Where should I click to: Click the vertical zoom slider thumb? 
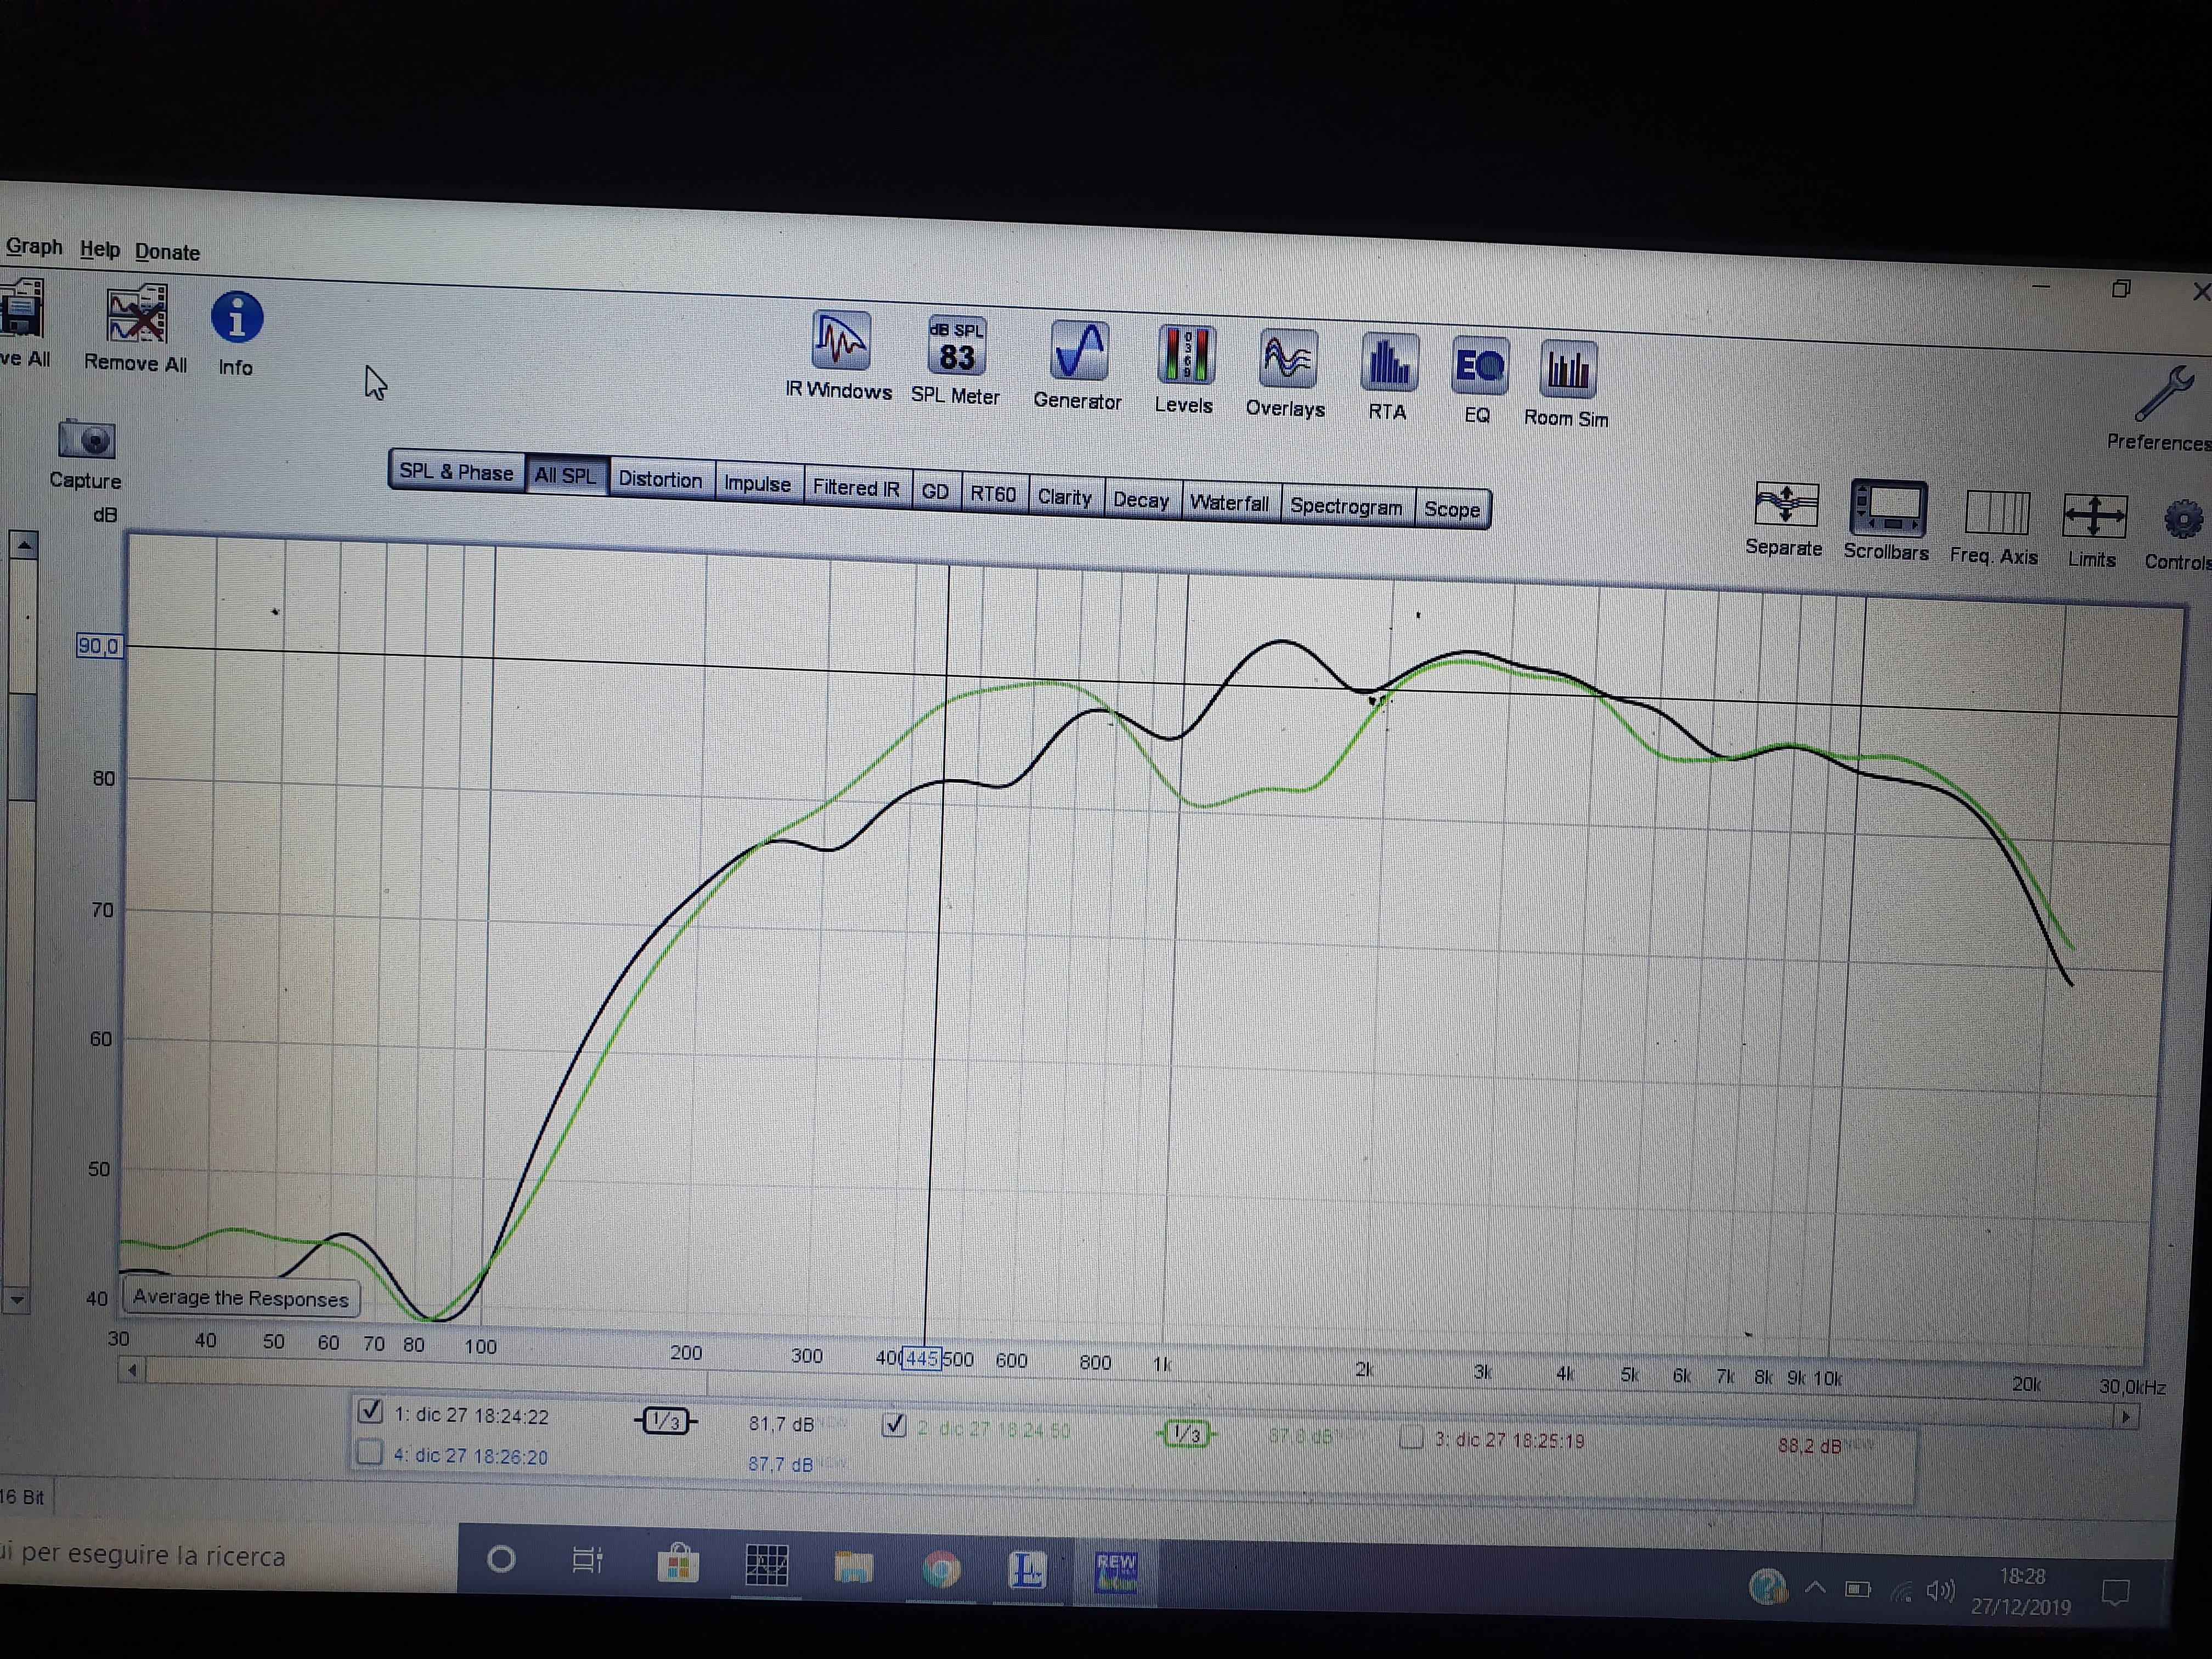23,746
